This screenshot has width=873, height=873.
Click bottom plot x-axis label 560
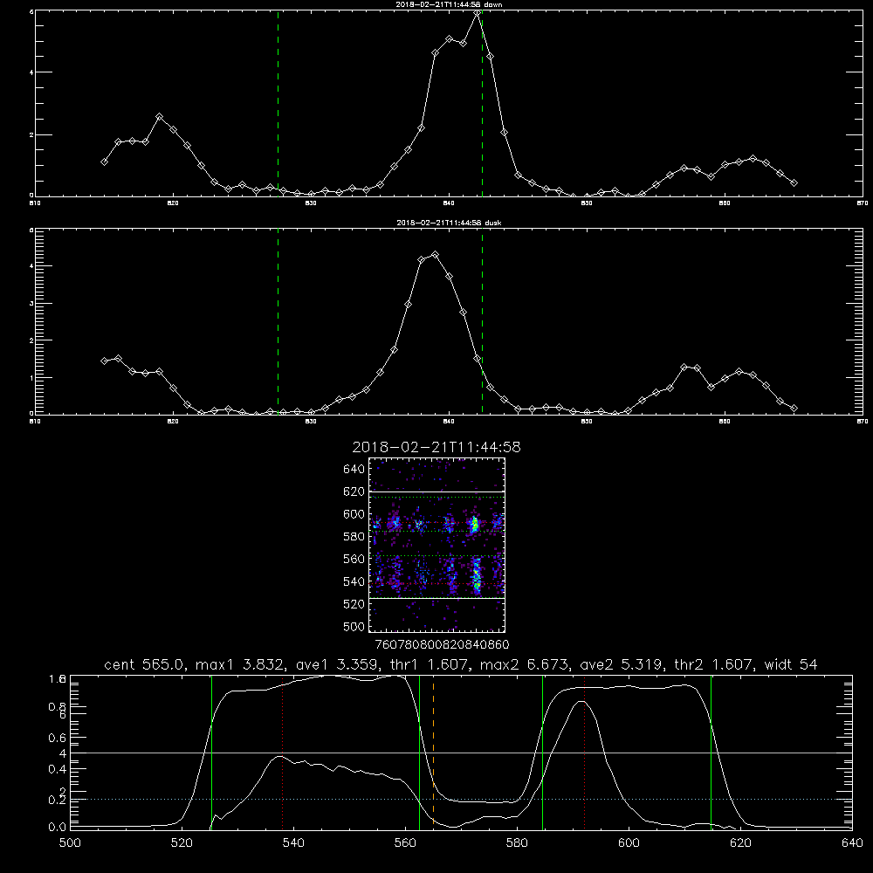[x=405, y=843]
